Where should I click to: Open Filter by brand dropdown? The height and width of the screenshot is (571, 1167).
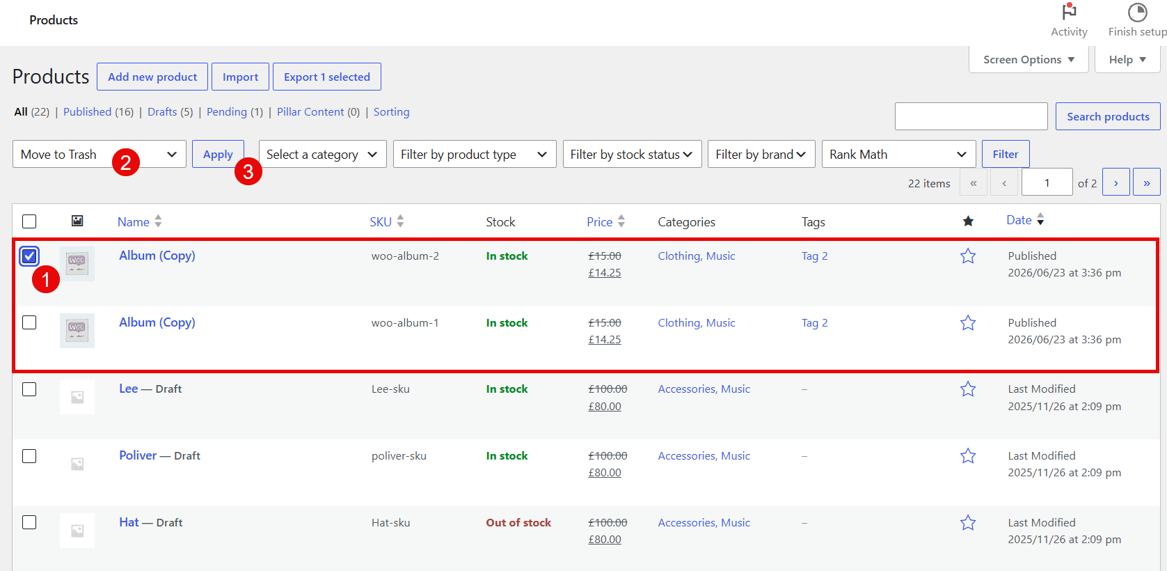761,154
